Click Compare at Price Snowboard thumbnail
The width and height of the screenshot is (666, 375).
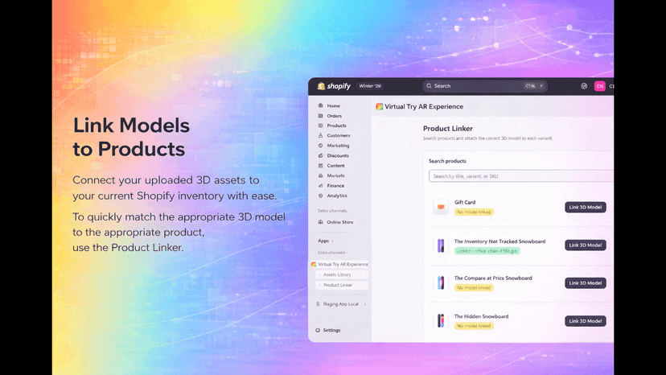(441, 282)
